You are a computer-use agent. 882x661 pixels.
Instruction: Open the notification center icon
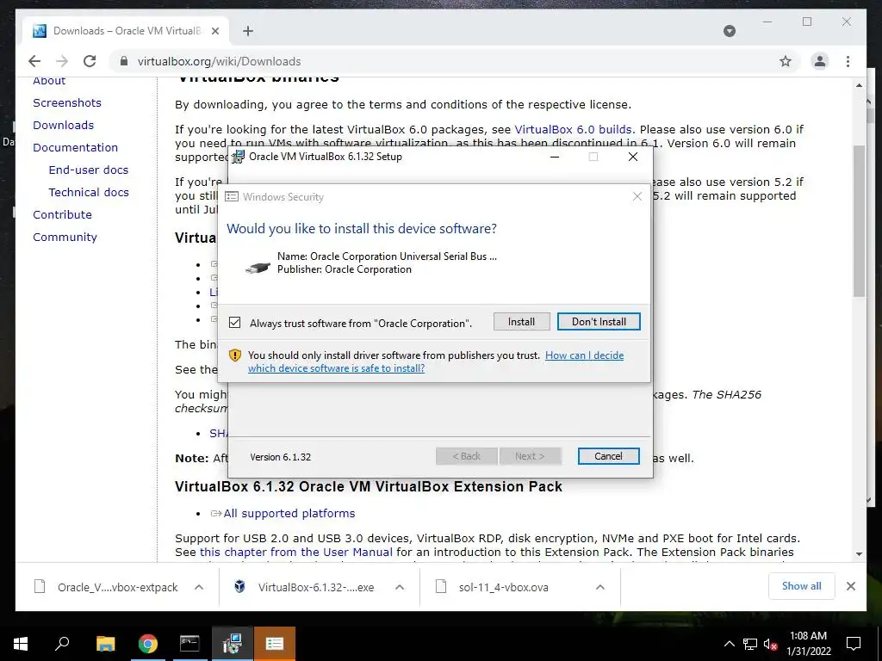point(854,644)
